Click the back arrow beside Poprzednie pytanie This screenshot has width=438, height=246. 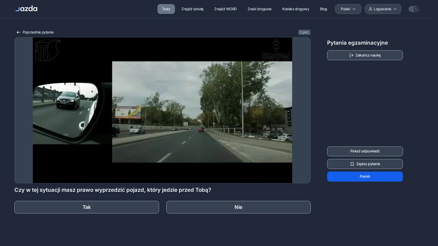click(18, 32)
